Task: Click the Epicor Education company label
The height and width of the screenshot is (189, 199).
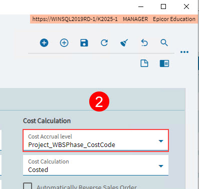Action: (x=174, y=19)
